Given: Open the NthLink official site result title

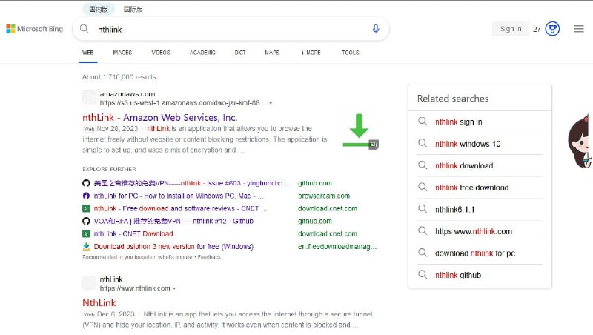Looking at the screenshot, I should [99, 303].
